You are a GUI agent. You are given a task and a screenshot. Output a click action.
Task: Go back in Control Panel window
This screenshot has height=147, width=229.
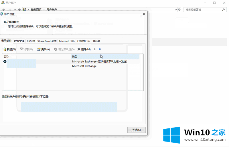[4, 10]
